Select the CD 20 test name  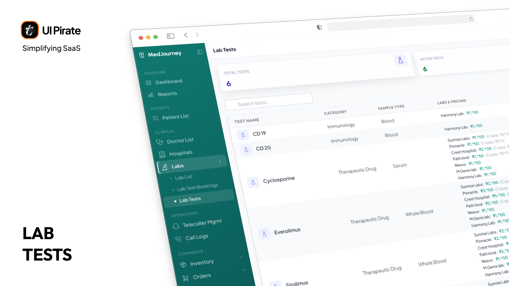pyautogui.click(x=263, y=148)
